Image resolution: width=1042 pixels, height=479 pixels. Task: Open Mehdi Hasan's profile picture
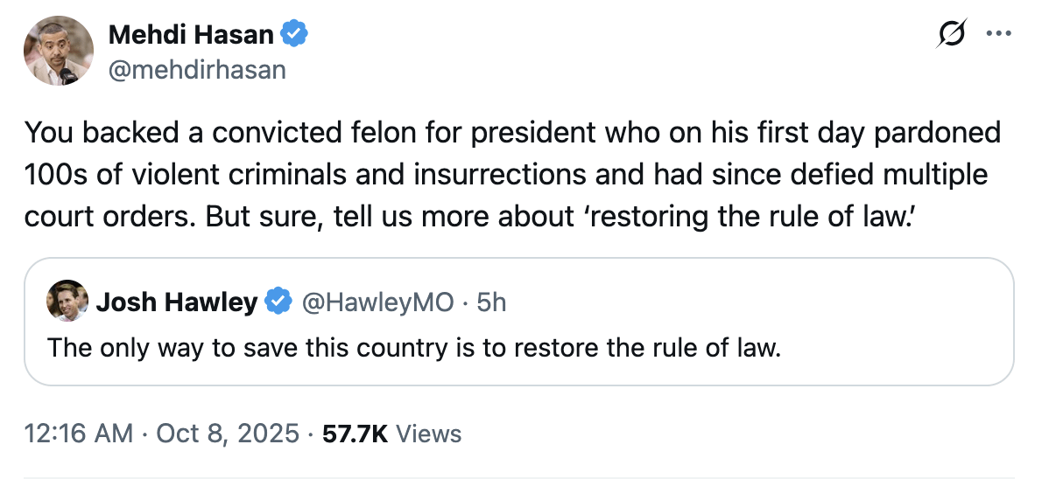[59, 51]
